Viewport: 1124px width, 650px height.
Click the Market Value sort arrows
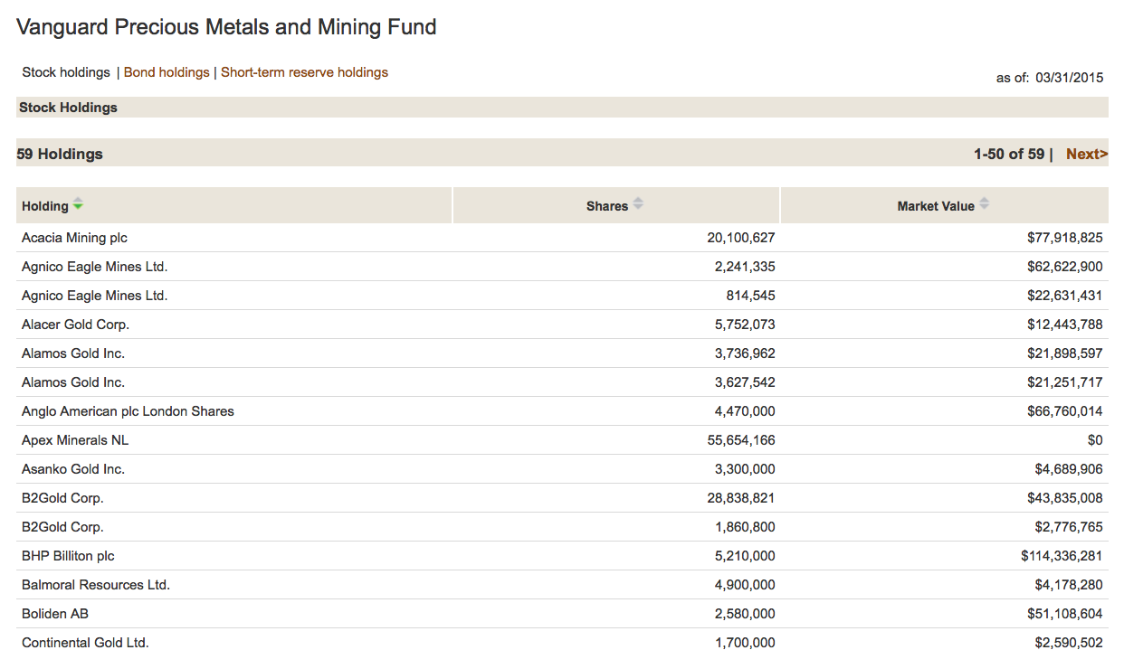(x=984, y=204)
